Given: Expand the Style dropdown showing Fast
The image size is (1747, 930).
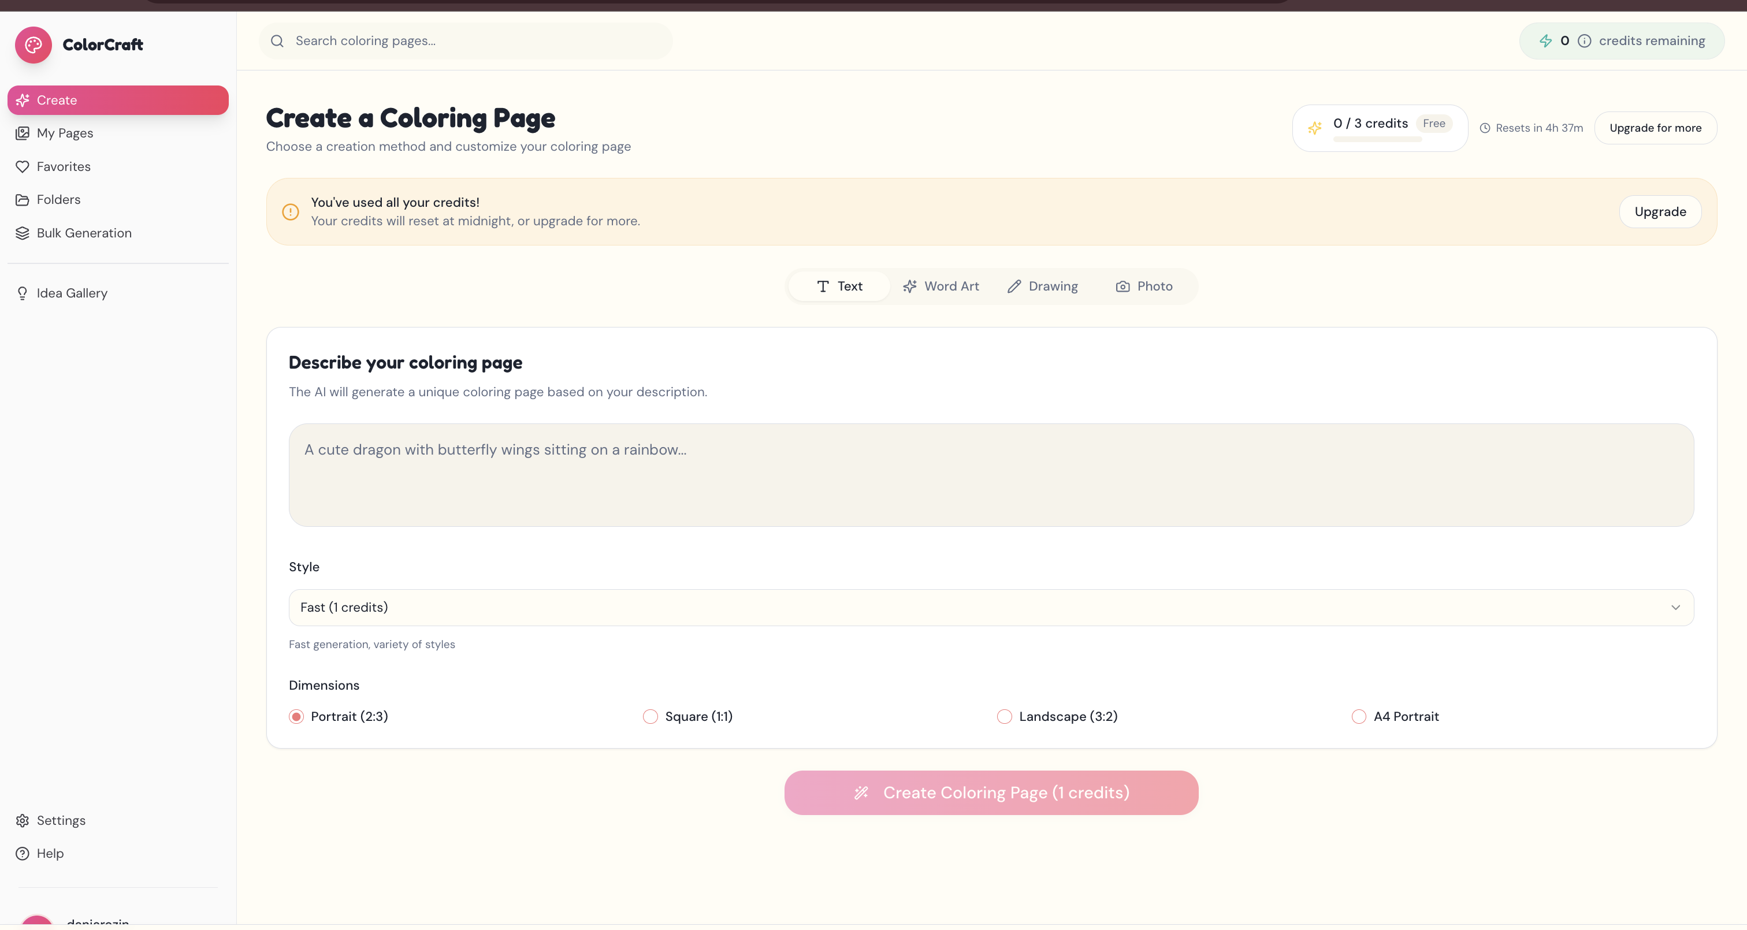Looking at the screenshot, I should (990, 607).
